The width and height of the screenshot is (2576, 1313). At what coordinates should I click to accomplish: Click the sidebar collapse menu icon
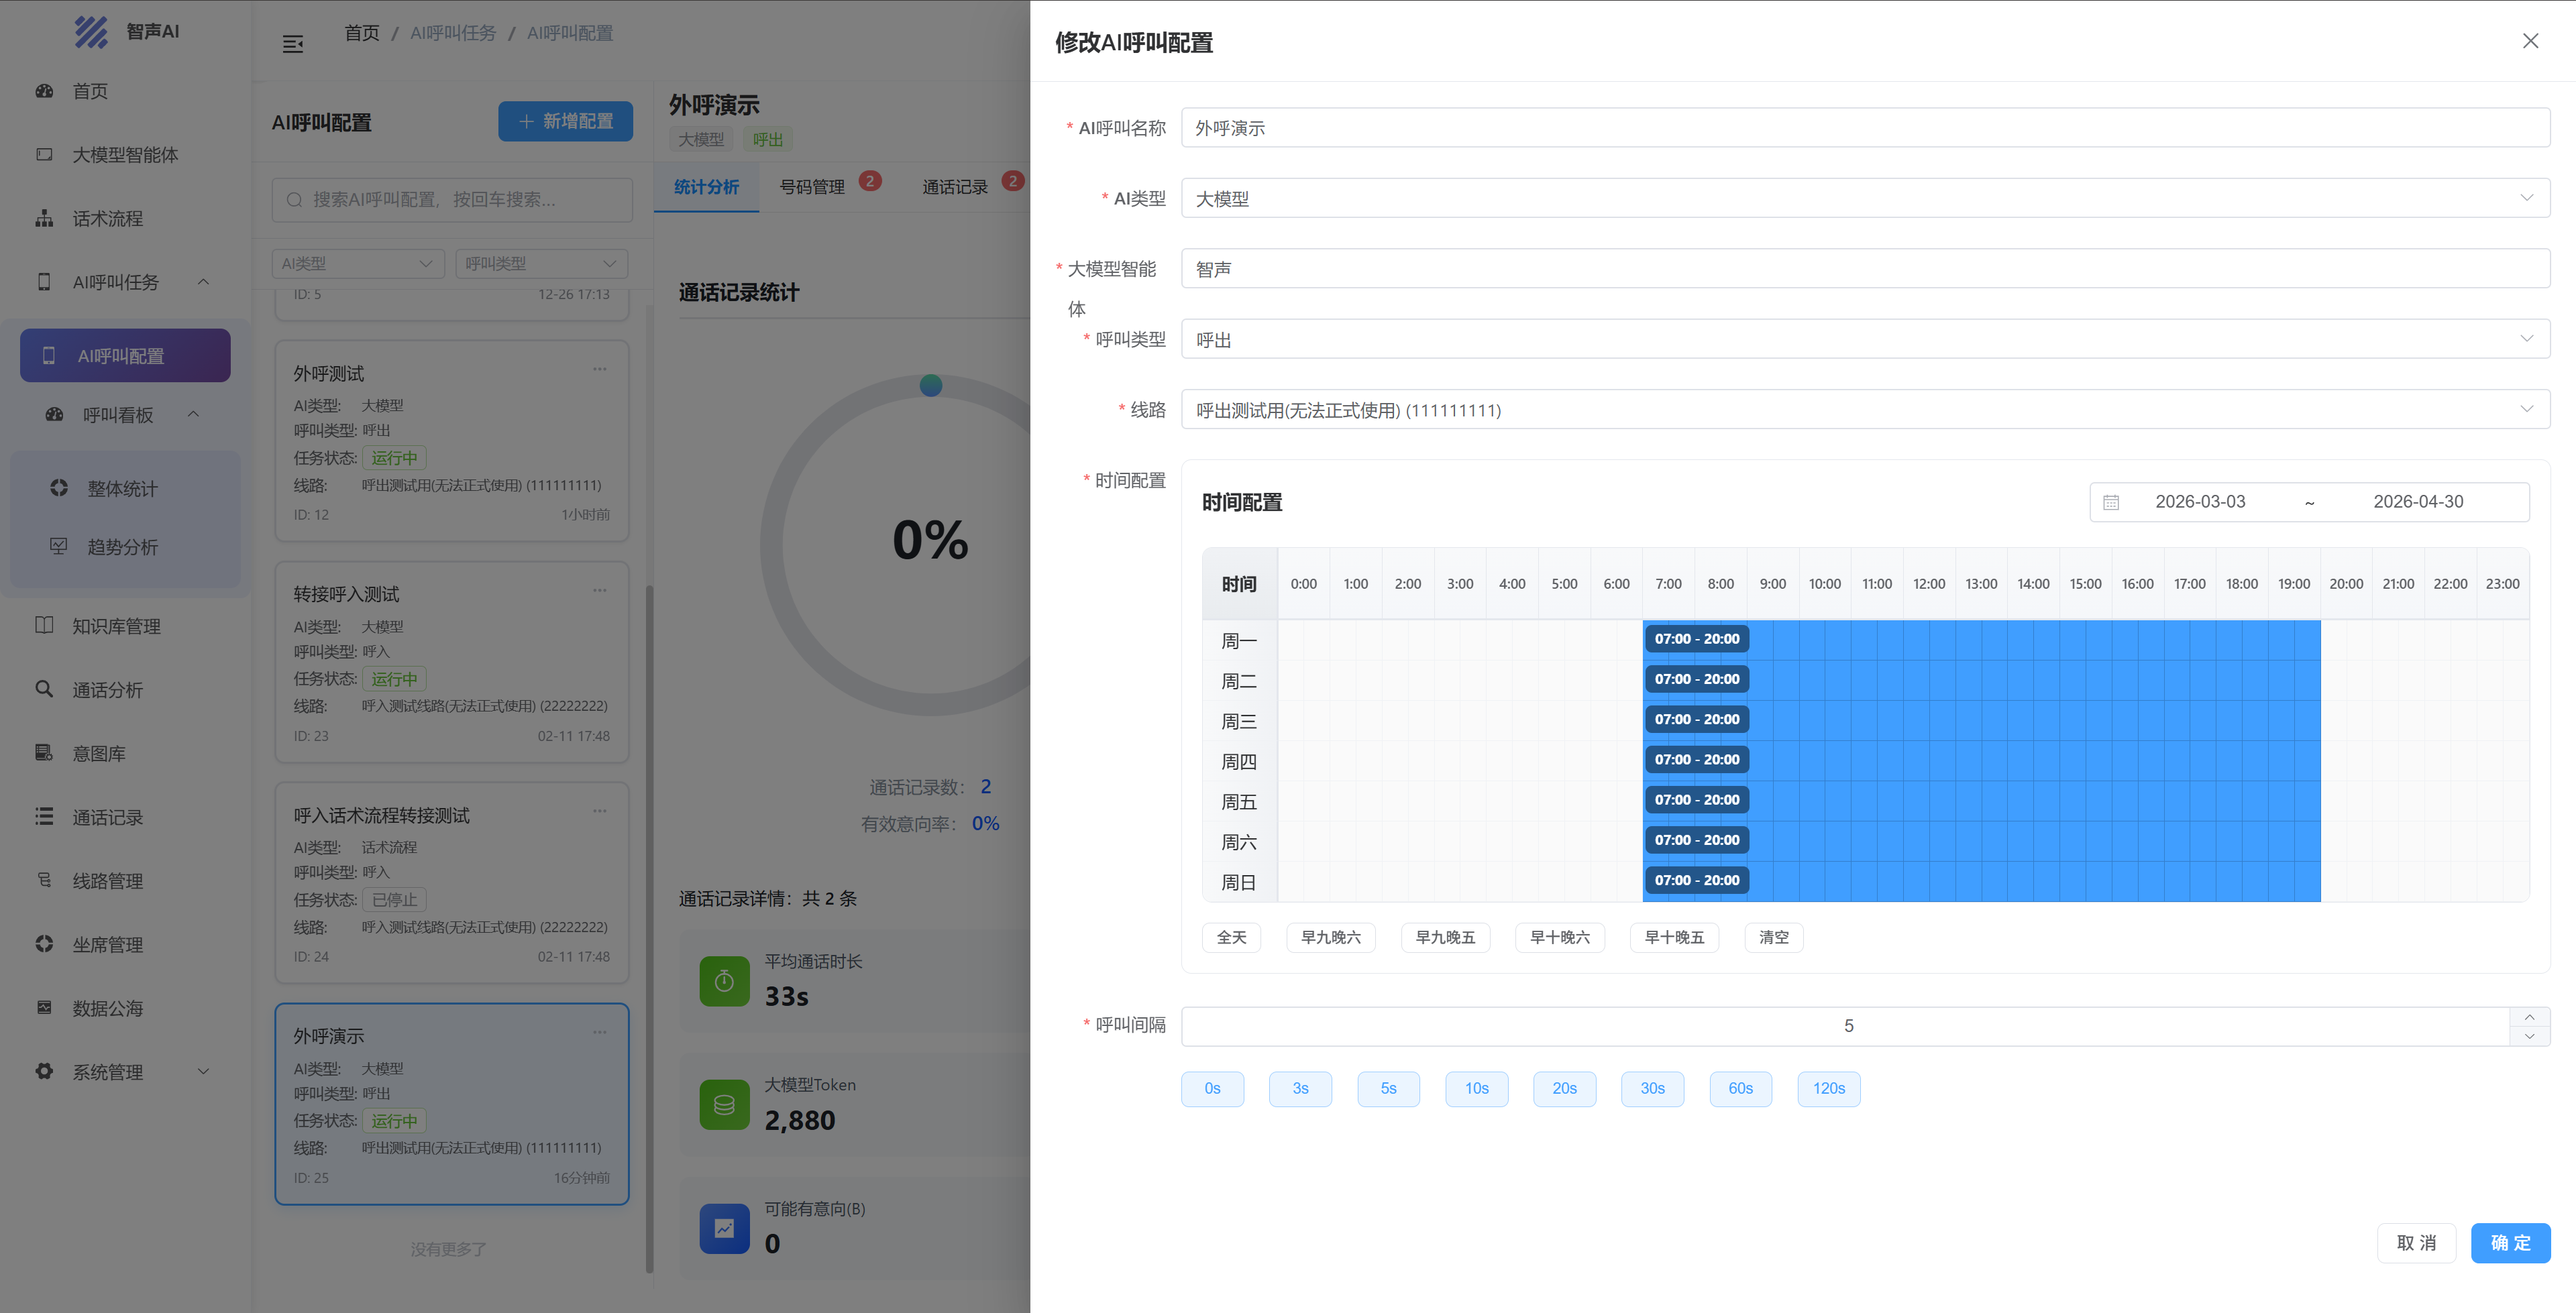pyautogui.click(x=293, y=44)
